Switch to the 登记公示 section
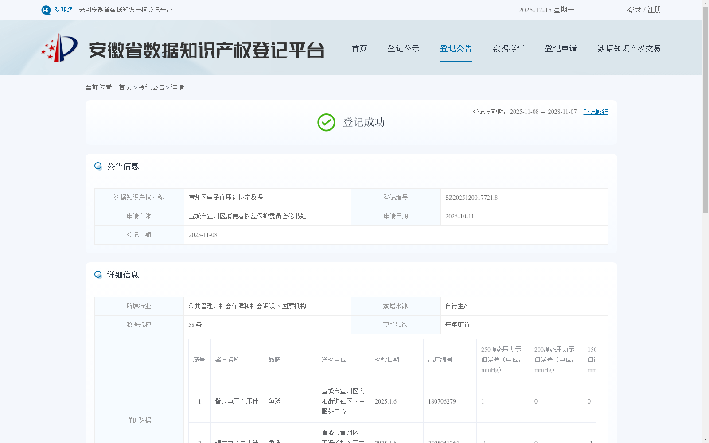This screenshot has height=443, width=709. point(404,49)
